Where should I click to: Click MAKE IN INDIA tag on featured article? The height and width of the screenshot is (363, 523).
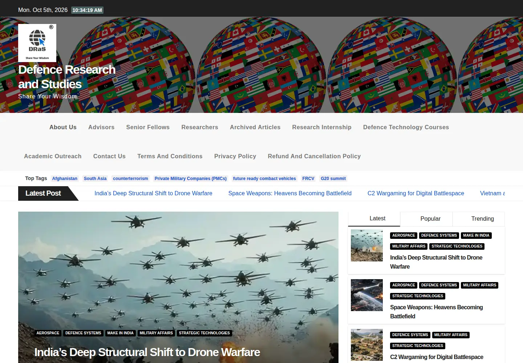pos(120,333)
